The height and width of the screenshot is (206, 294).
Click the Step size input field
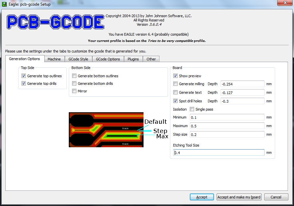(227, 134)
